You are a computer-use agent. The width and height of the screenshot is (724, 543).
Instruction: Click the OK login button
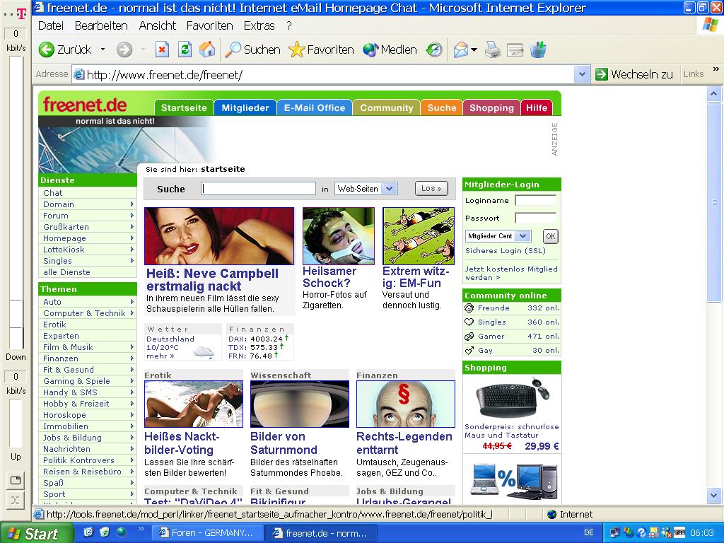point(550,236)
